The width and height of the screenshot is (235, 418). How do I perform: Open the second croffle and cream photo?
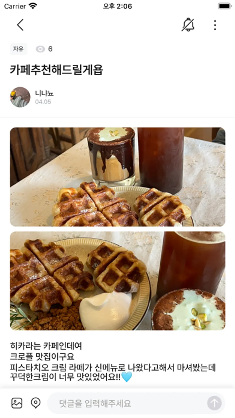(x=118, y=281)
